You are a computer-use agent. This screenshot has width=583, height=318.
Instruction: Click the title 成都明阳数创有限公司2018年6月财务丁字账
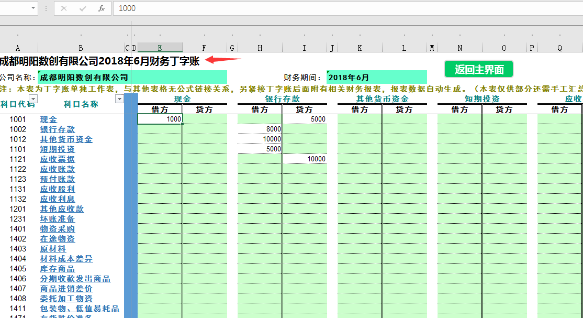point(99,61)
